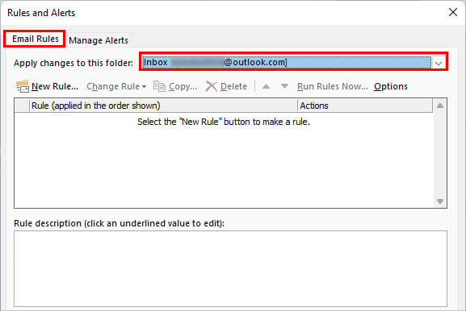The height and width of the screenshot is (311, 466).
Task: Click the 'Rule (applied in the order shown)' column header
Action: click(x=163, y=106)
